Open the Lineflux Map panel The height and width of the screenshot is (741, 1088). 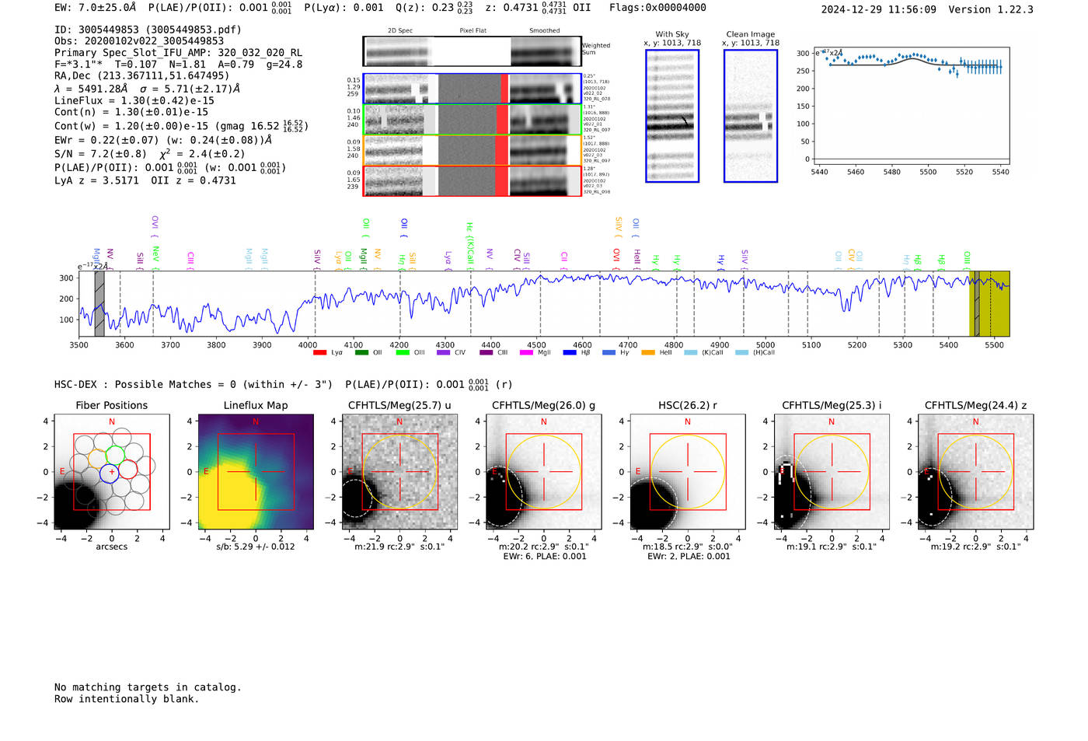(x=256, y=472)
